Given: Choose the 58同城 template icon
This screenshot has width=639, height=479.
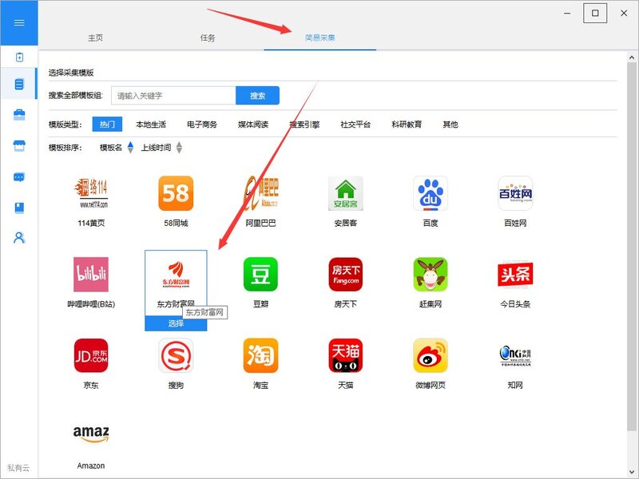Looking at the screenshot, I should point(176,193).
